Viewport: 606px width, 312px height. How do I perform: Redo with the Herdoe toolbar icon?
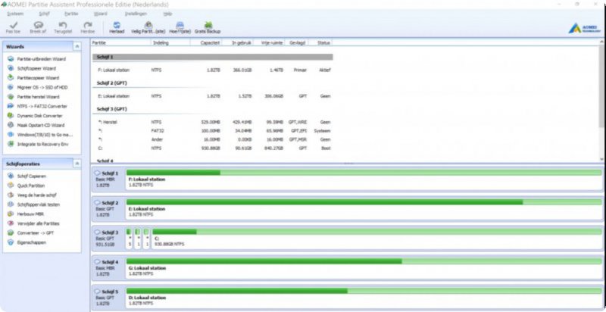click(x=88, y=27)
